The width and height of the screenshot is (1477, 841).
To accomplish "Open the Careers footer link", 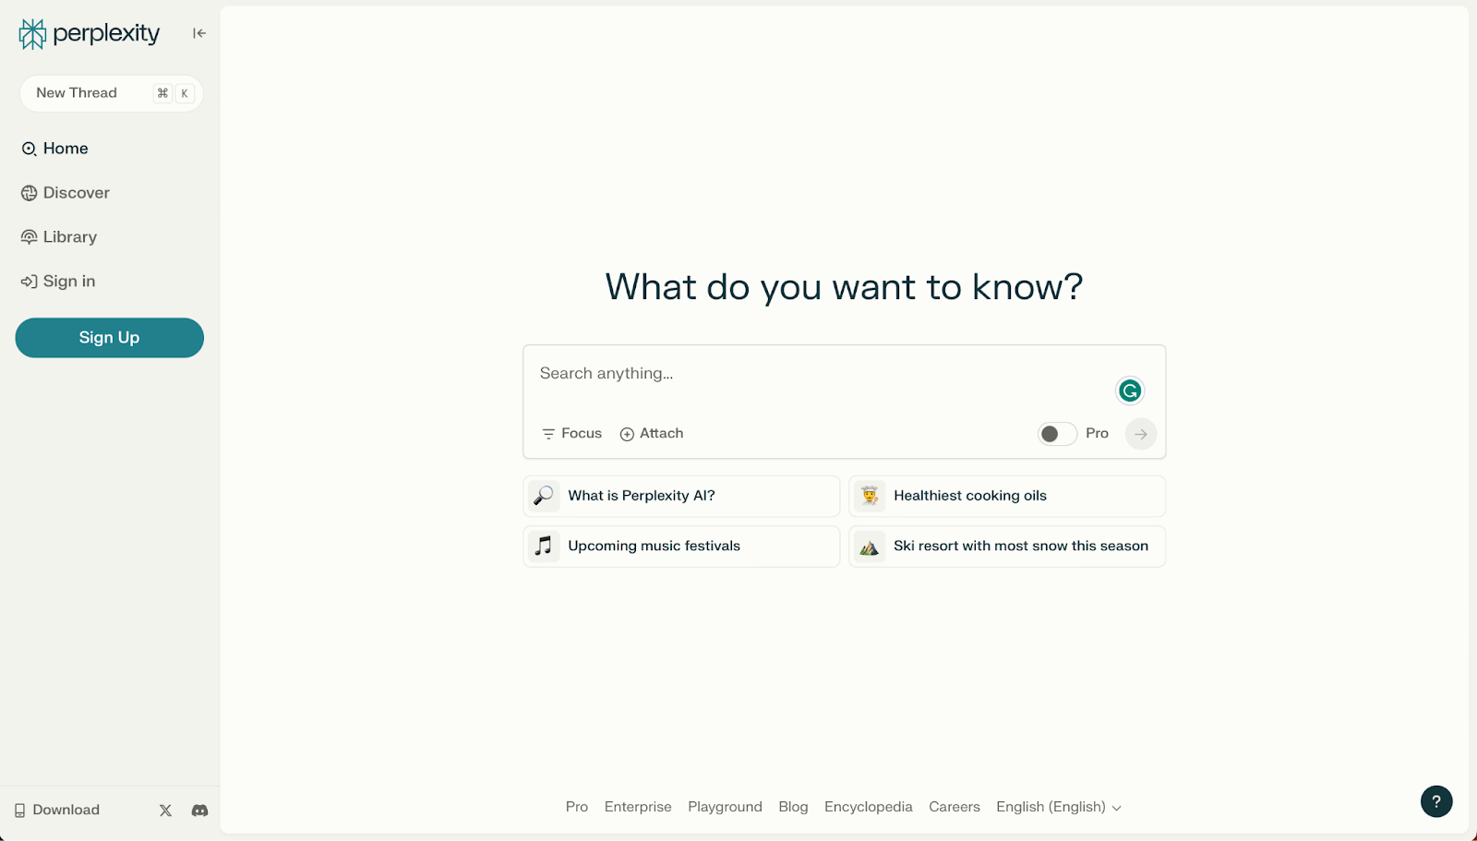I will (x=955, y=807).
